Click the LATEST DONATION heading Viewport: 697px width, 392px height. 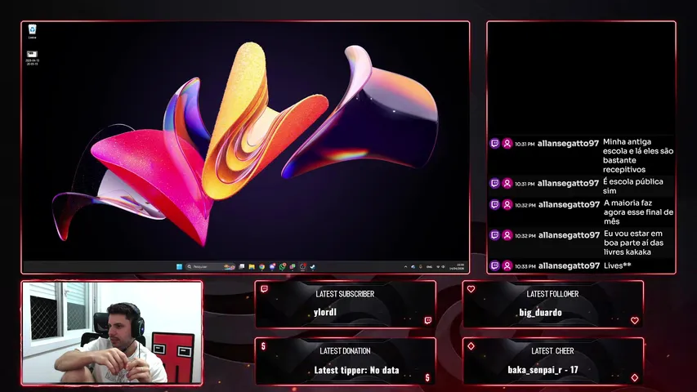point(345,350)
